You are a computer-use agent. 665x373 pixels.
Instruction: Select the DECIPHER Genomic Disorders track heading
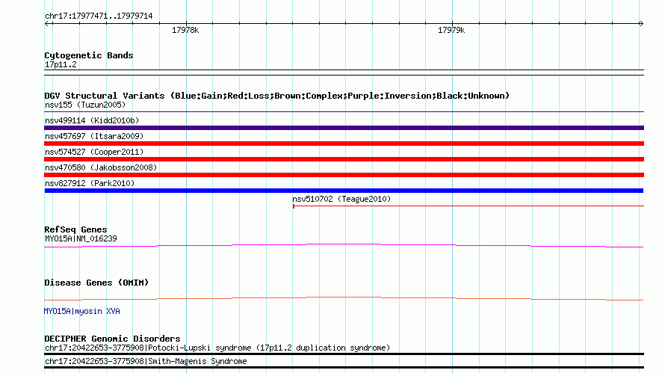tap(112, 339)
